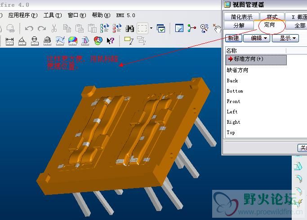Screen dimensions: 307x220
Task: Switch to the X 截面 tab
Action: (296, 17)
